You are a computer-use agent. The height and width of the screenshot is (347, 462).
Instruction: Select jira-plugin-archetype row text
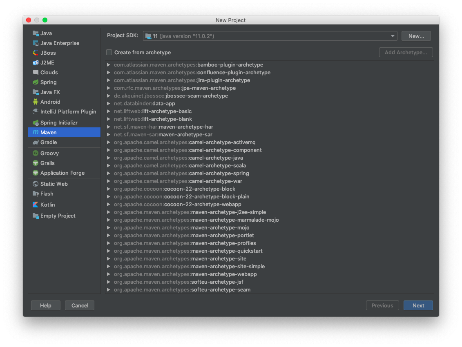point(182,80)
